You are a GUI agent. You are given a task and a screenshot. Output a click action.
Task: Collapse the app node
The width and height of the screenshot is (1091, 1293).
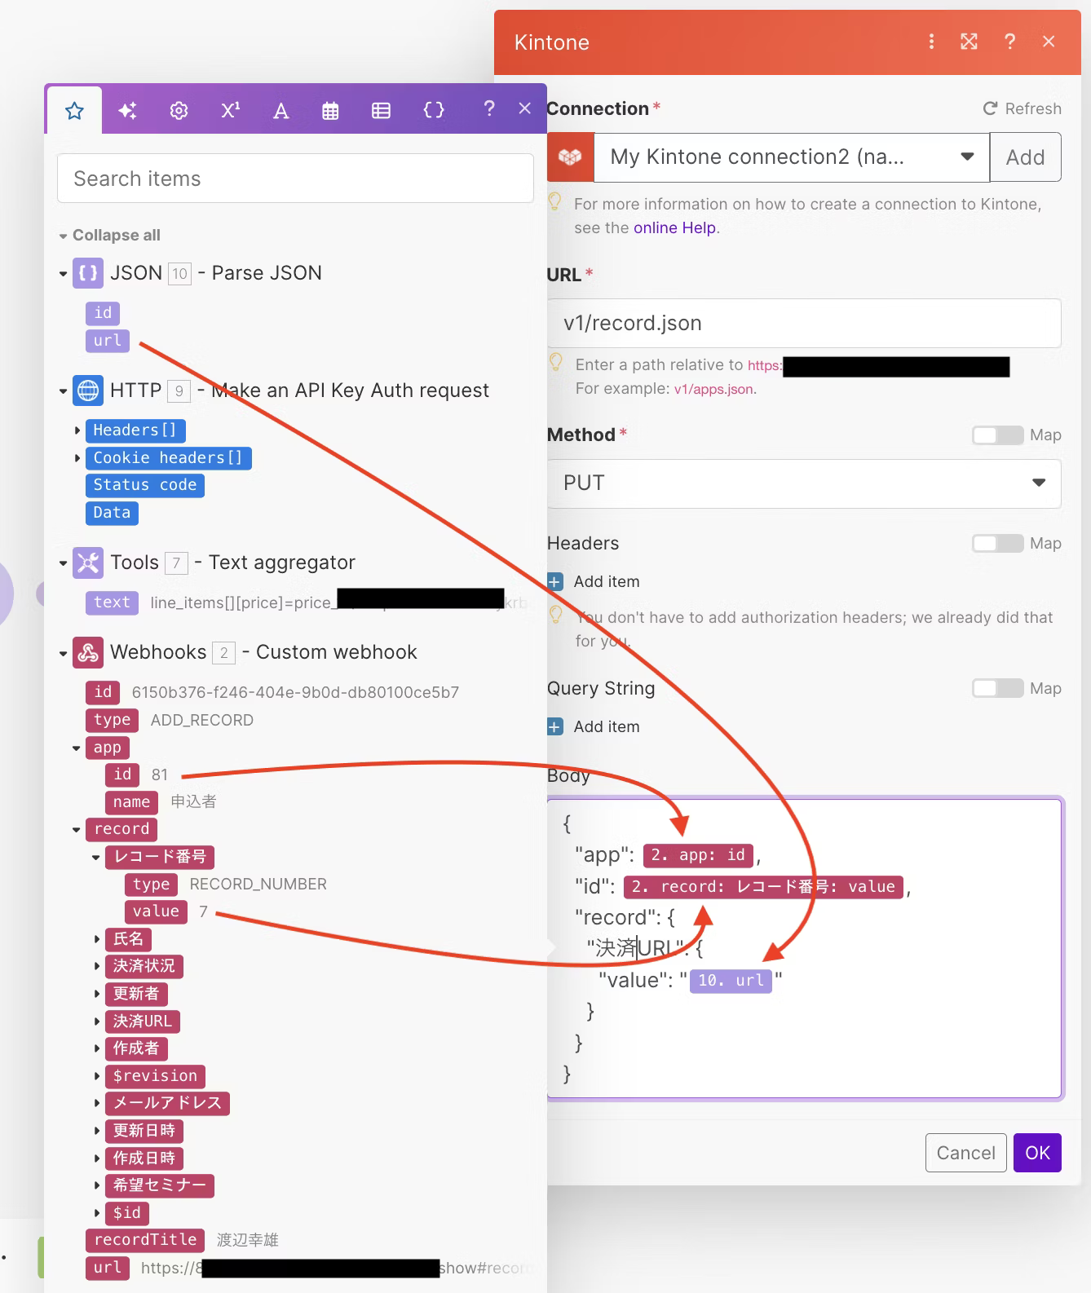click(x=77, y=748)
